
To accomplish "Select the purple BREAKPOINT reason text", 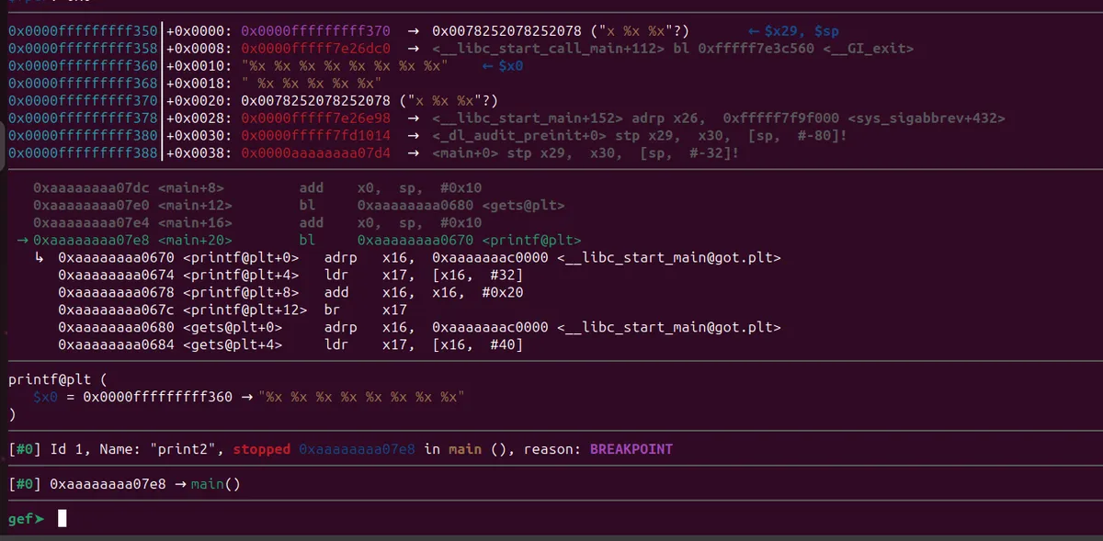I will click(x=631, y=449).
